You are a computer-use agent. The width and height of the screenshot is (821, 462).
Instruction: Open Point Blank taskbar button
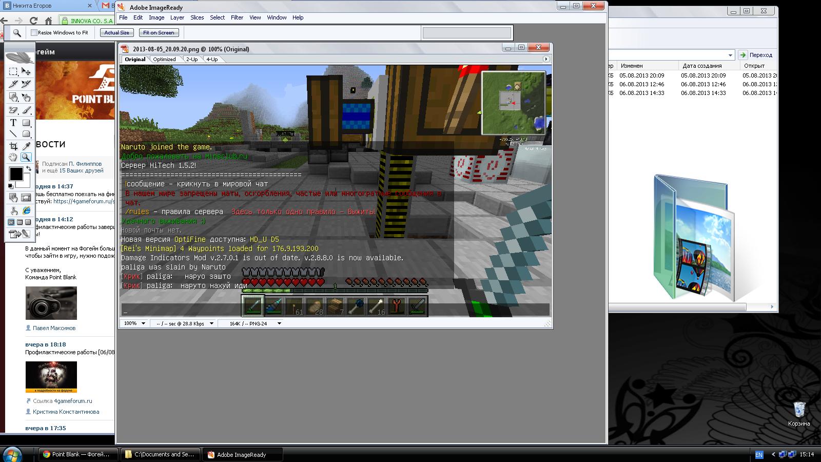point(78,454)
